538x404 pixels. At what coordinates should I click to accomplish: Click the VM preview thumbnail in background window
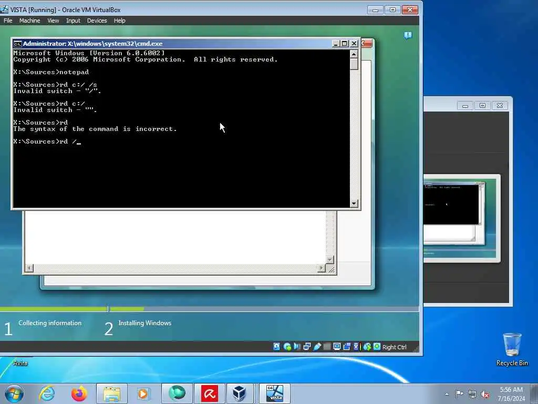point(461,219)
